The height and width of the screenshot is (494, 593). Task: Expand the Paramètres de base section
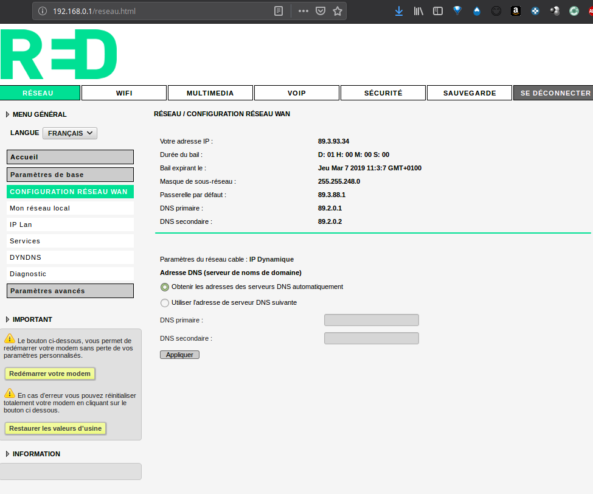pyautogui.click(x=70, y=175)
